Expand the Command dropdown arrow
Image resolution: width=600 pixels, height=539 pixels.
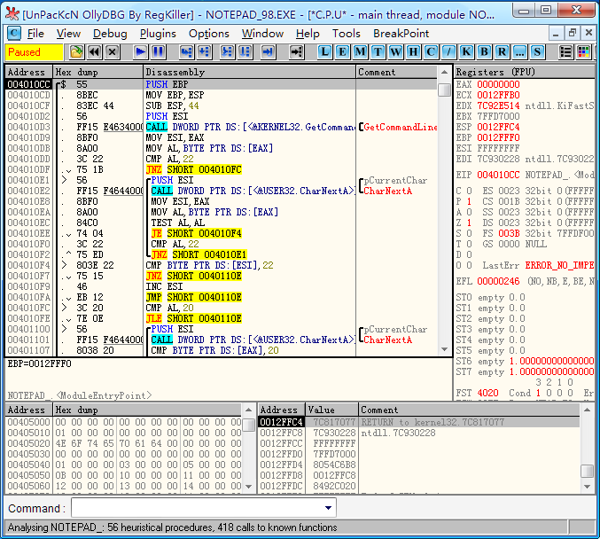coord(329,508)
